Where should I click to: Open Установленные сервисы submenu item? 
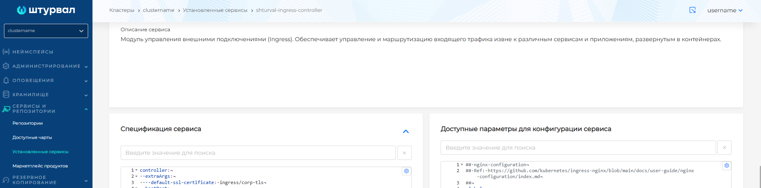[x=40, y=152]
